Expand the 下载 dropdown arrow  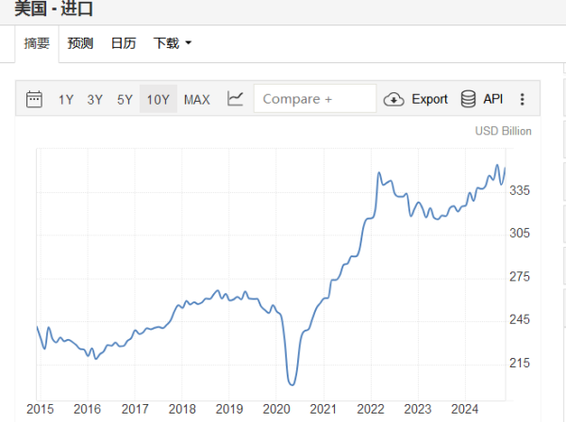188,43
